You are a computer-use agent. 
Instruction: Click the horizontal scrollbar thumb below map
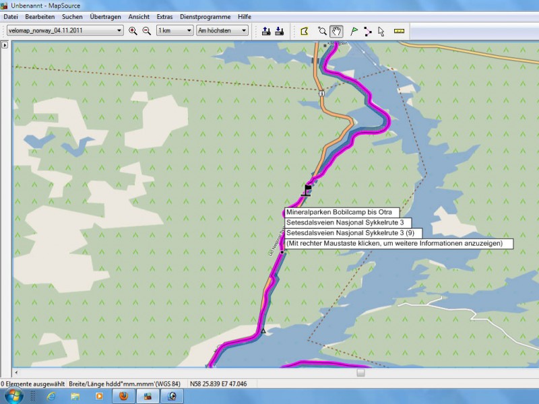(x=360, y=372)
